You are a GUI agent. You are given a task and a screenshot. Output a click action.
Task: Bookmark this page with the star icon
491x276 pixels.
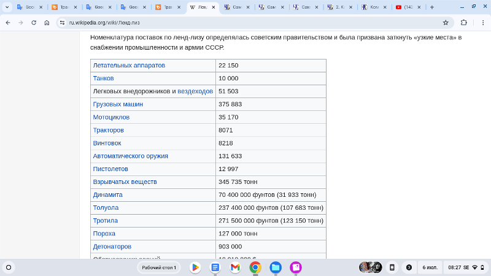(446, 23)
